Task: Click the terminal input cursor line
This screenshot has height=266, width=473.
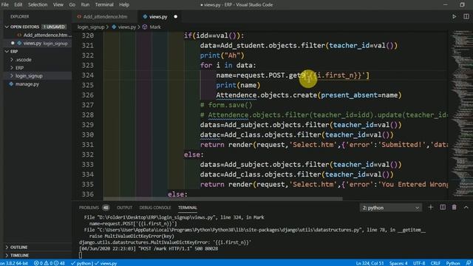Action: coord(81,255)
